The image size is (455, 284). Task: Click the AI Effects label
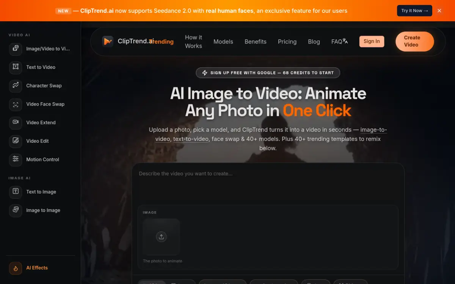pos(37,268)
